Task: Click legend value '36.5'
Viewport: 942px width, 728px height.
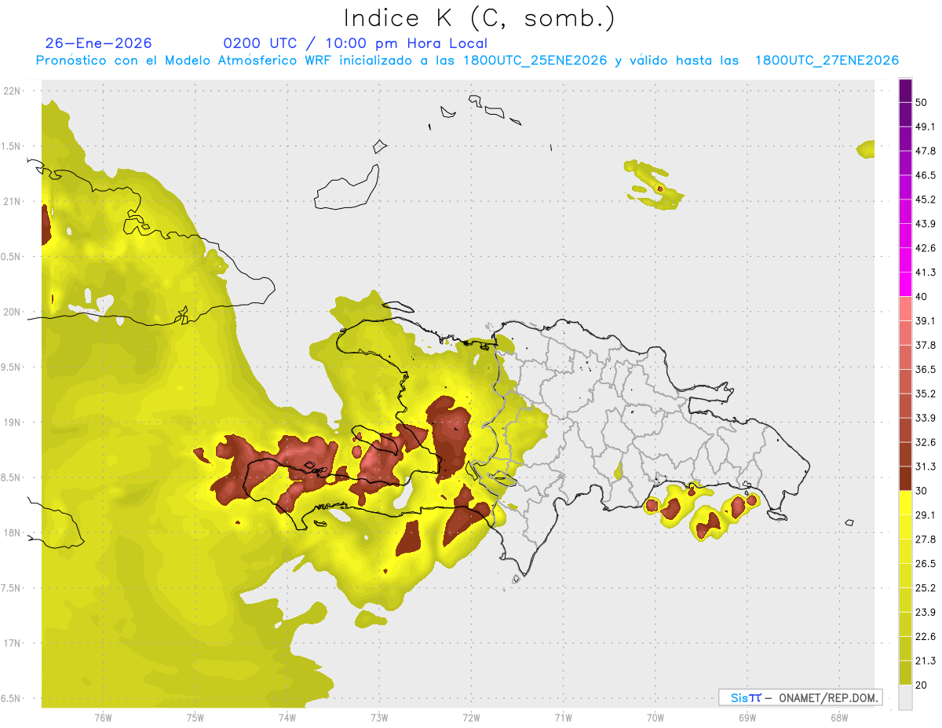Action: pos(925,369)
